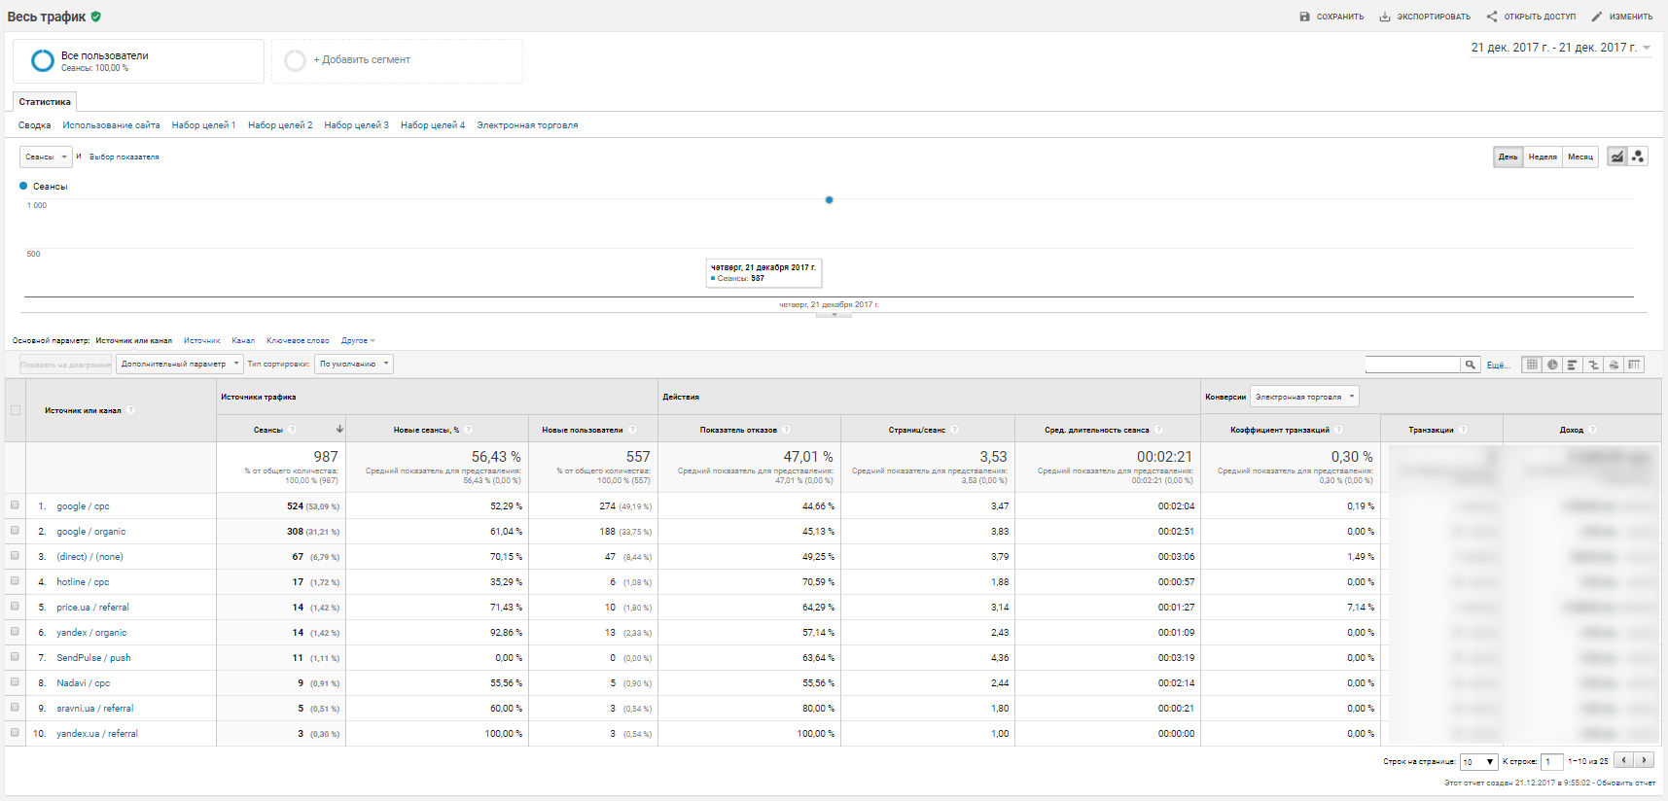Select the line chart type icon
This screenshot has height=801, width=1668.
click(1616, 157)
